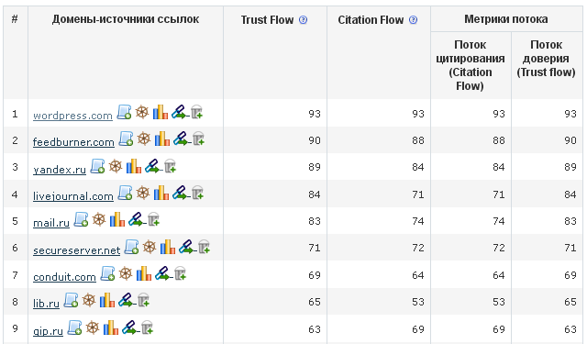Screen dimensions: 587x344
Task: Click the Домены-источники ссылок column header
Action: (x=126, y=19)
